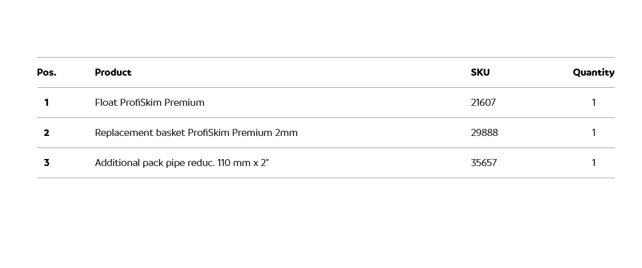Click SKU 29888
Viewport: 642px width, 268px height.
pos(484,133)
